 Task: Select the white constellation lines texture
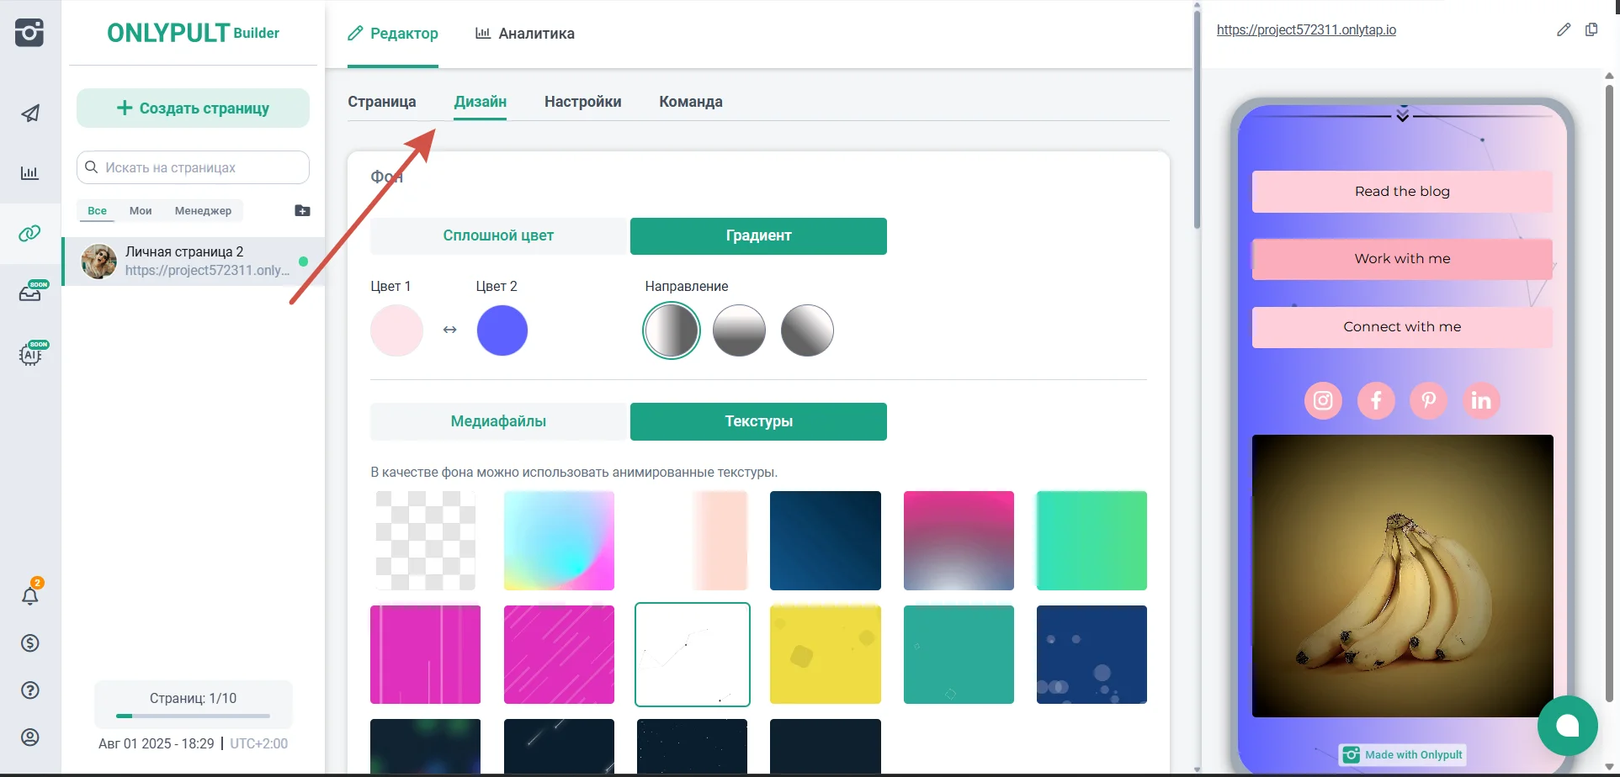(x=693, y=654)
